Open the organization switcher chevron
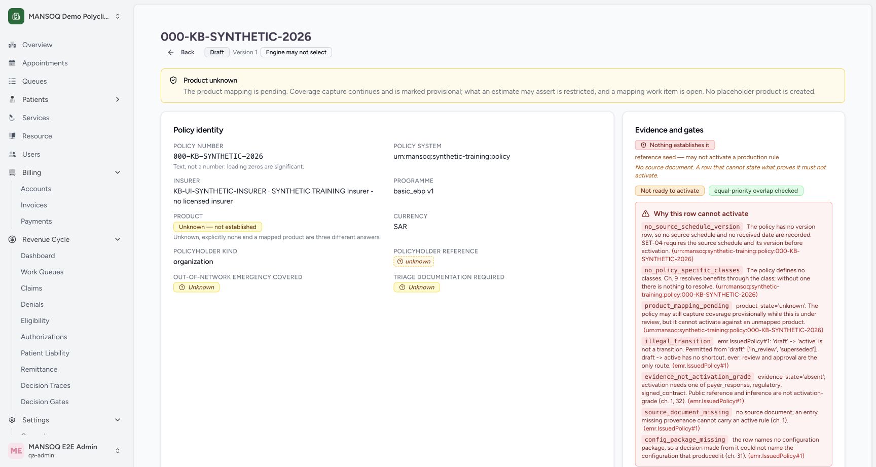 click(118, 16)
